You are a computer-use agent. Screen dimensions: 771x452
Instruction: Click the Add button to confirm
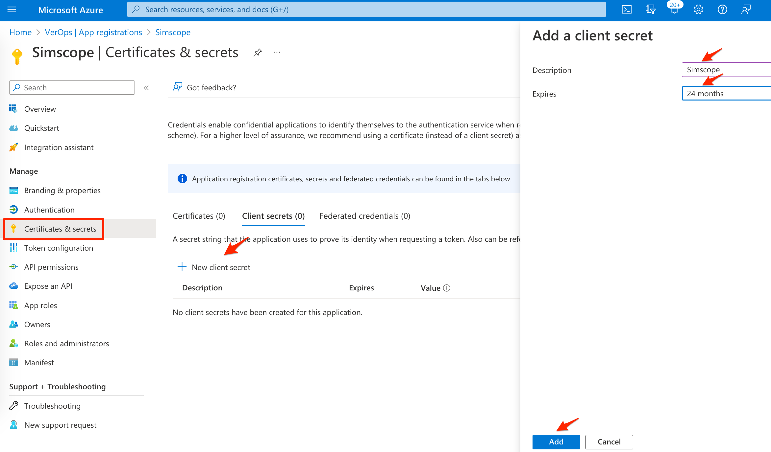coord(556,441)
